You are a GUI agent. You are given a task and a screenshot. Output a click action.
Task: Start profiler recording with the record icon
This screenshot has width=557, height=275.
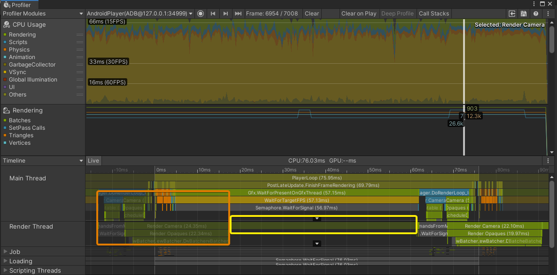[x=201, y=14]
